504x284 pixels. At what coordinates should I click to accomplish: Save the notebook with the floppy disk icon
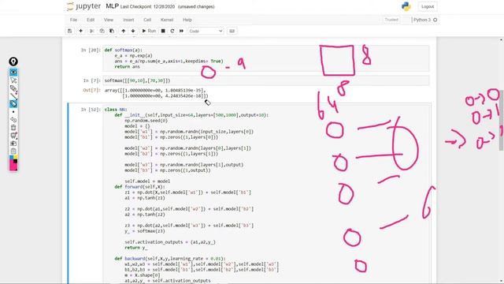70,31
